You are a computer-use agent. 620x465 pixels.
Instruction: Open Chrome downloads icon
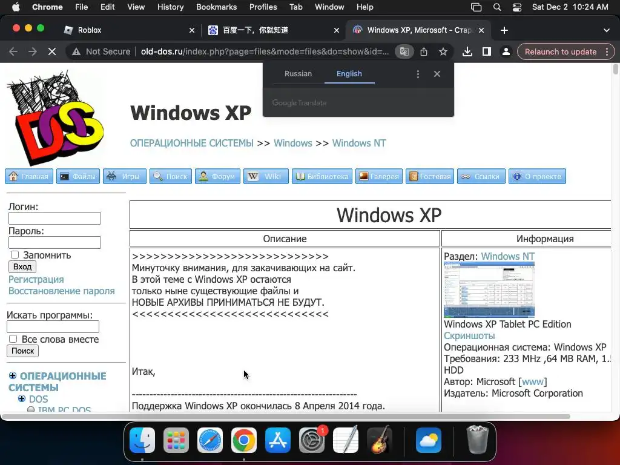pos(467,52)
